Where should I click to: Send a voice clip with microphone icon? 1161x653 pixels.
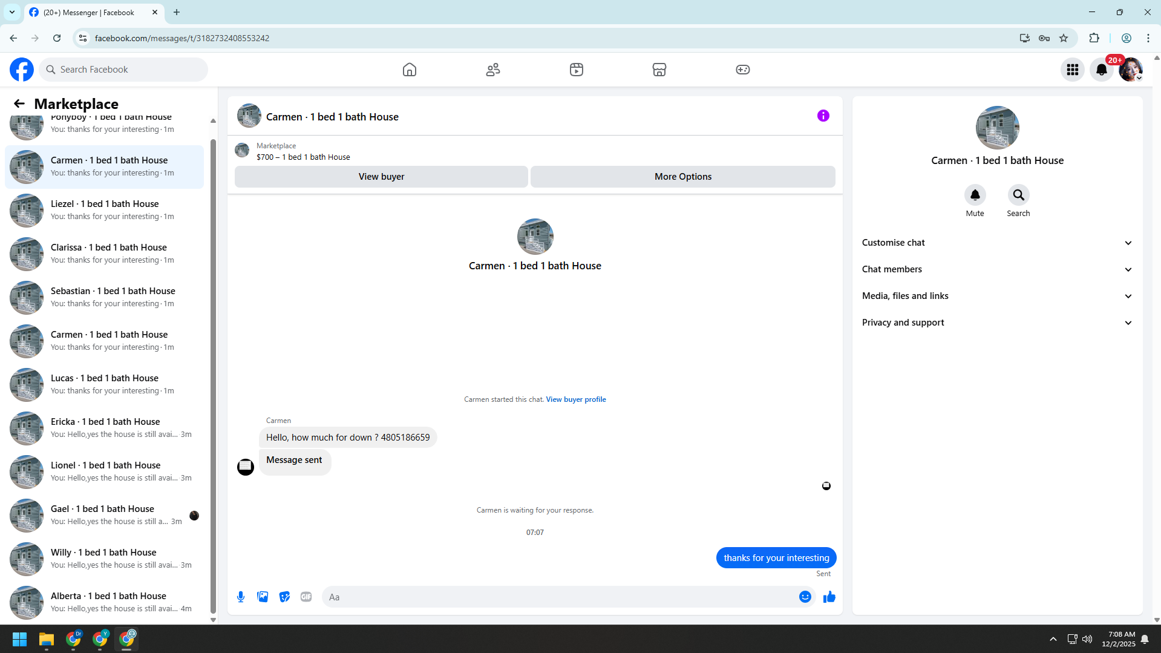tap(241, 597)
